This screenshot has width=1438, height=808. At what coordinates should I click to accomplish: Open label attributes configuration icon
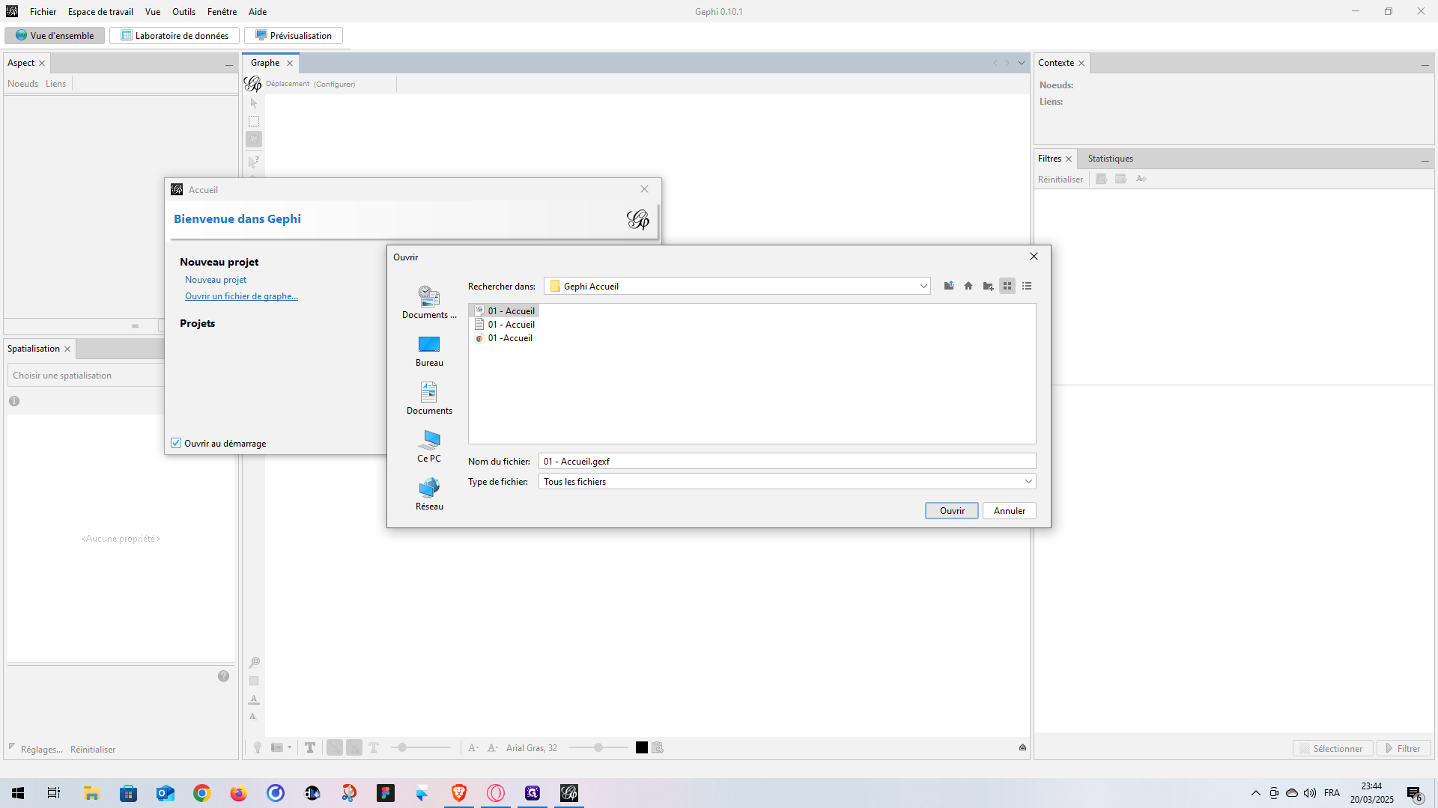[x=658, y=747]
